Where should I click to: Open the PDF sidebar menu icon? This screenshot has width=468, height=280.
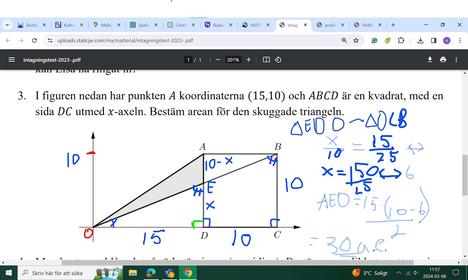(12, 60)
